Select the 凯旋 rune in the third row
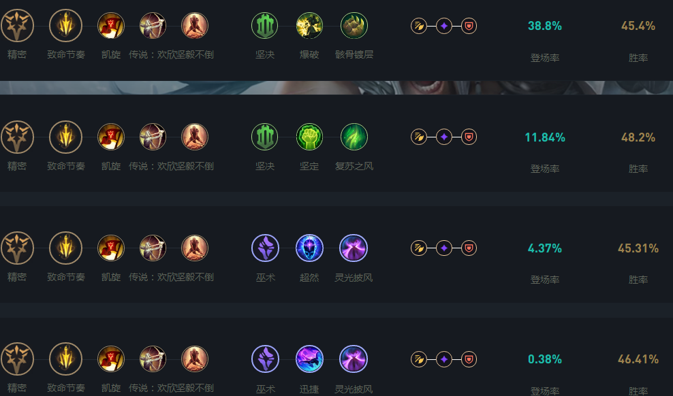The image size is (673, 396). pyautogui.click(x=111, y=248)
